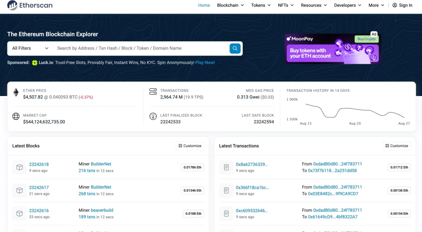Click the 0.00154 Eth transaction amount badge
Image resolution: width=422 pixels, height=232 pixels.
[x=399, y=214]
